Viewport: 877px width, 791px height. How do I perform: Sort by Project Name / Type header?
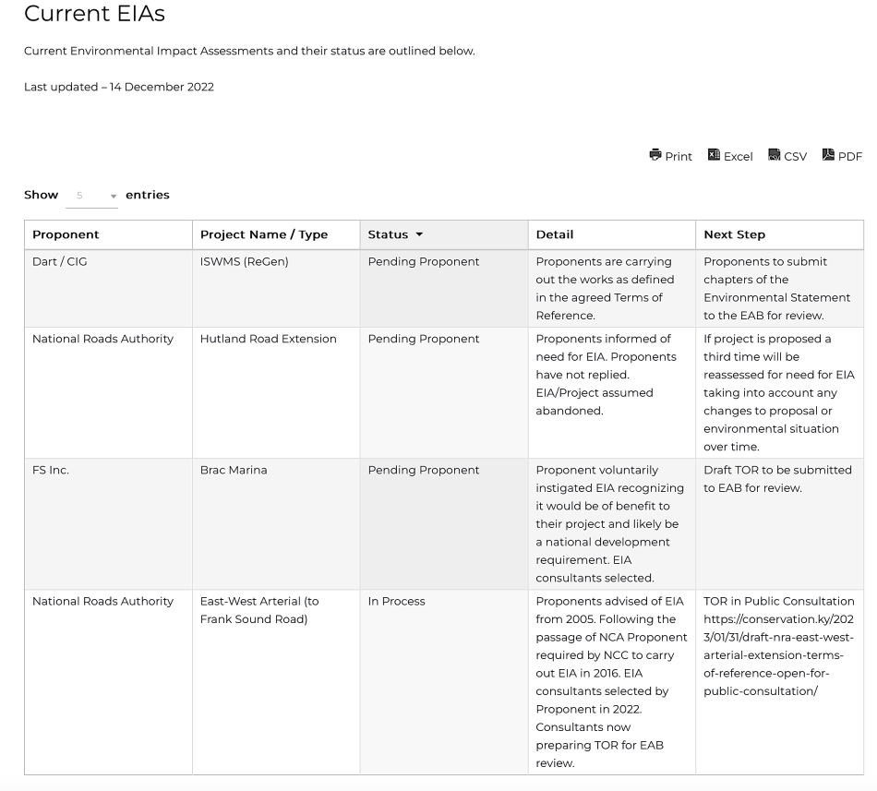(x=264, y=234)
